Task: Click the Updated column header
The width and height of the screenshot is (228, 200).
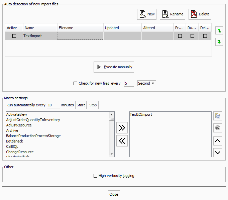Action: point(123,28)
